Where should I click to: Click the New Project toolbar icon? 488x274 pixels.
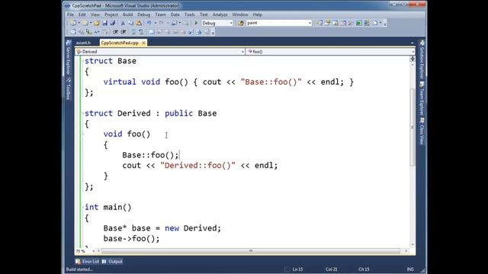73,23
